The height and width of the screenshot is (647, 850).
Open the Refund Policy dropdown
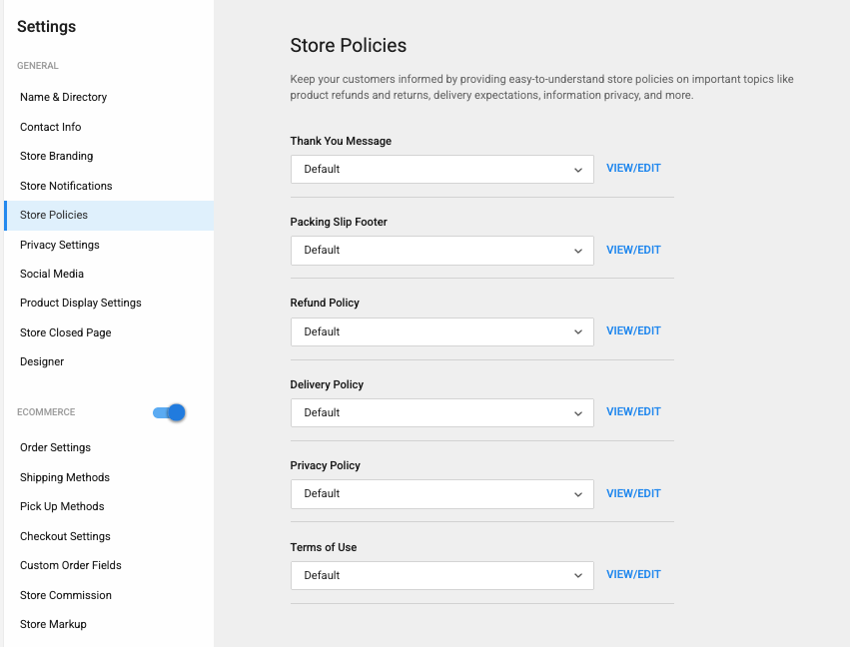pos(441,331)
